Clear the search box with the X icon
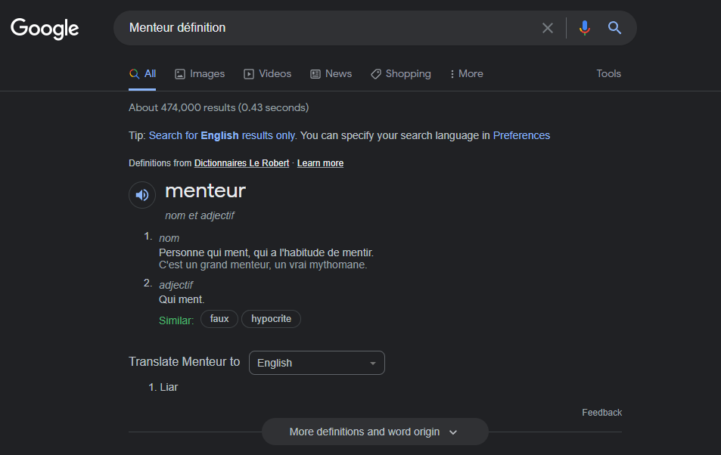The width and height of the screenshot is (721, 455). tap(547, 28)
